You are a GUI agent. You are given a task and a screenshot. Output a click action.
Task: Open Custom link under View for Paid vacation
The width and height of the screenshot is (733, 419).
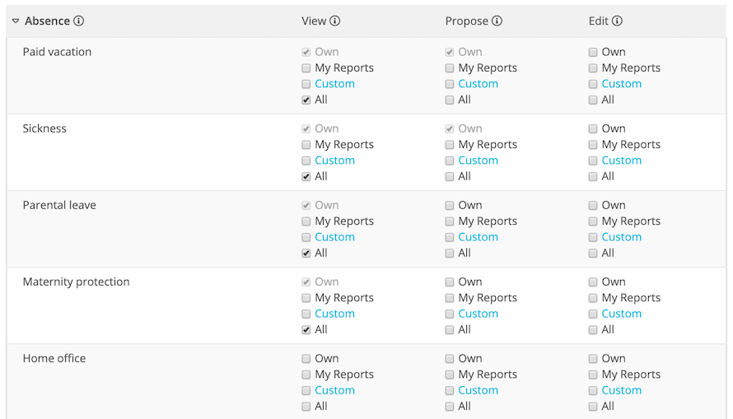click(334, 84)
